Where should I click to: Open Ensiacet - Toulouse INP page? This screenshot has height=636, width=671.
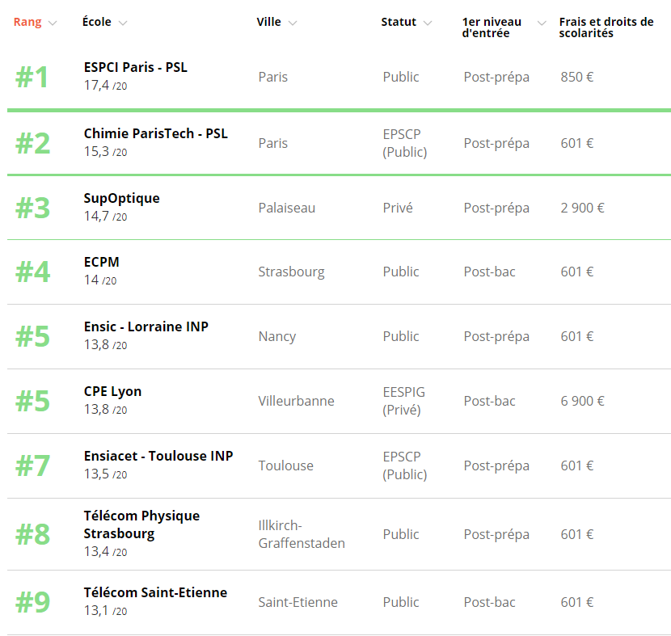158,456
